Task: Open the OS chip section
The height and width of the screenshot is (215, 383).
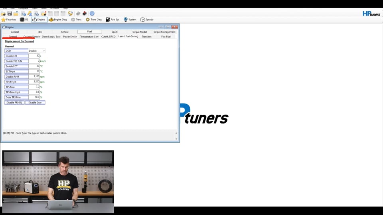Action: 24,20
